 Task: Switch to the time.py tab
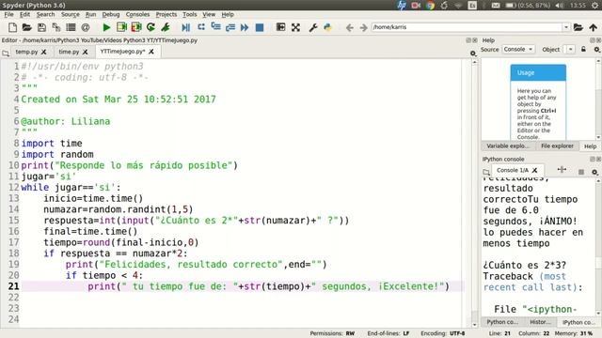(x=69, y=52)
